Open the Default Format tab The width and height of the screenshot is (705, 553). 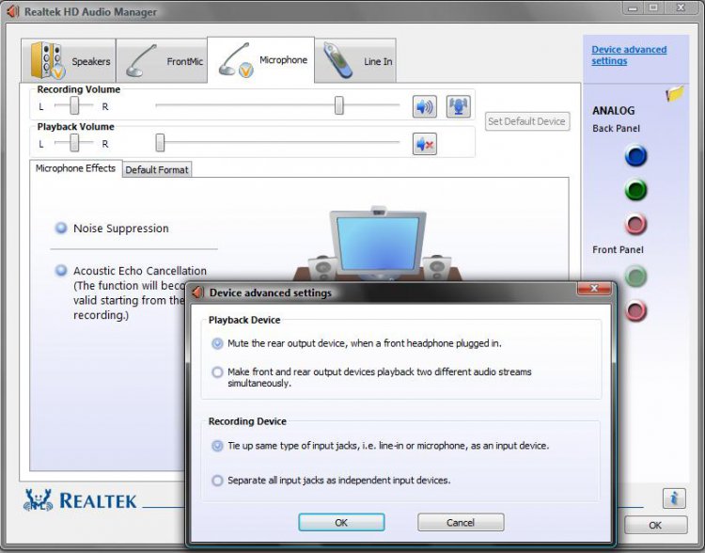[157, 169]
